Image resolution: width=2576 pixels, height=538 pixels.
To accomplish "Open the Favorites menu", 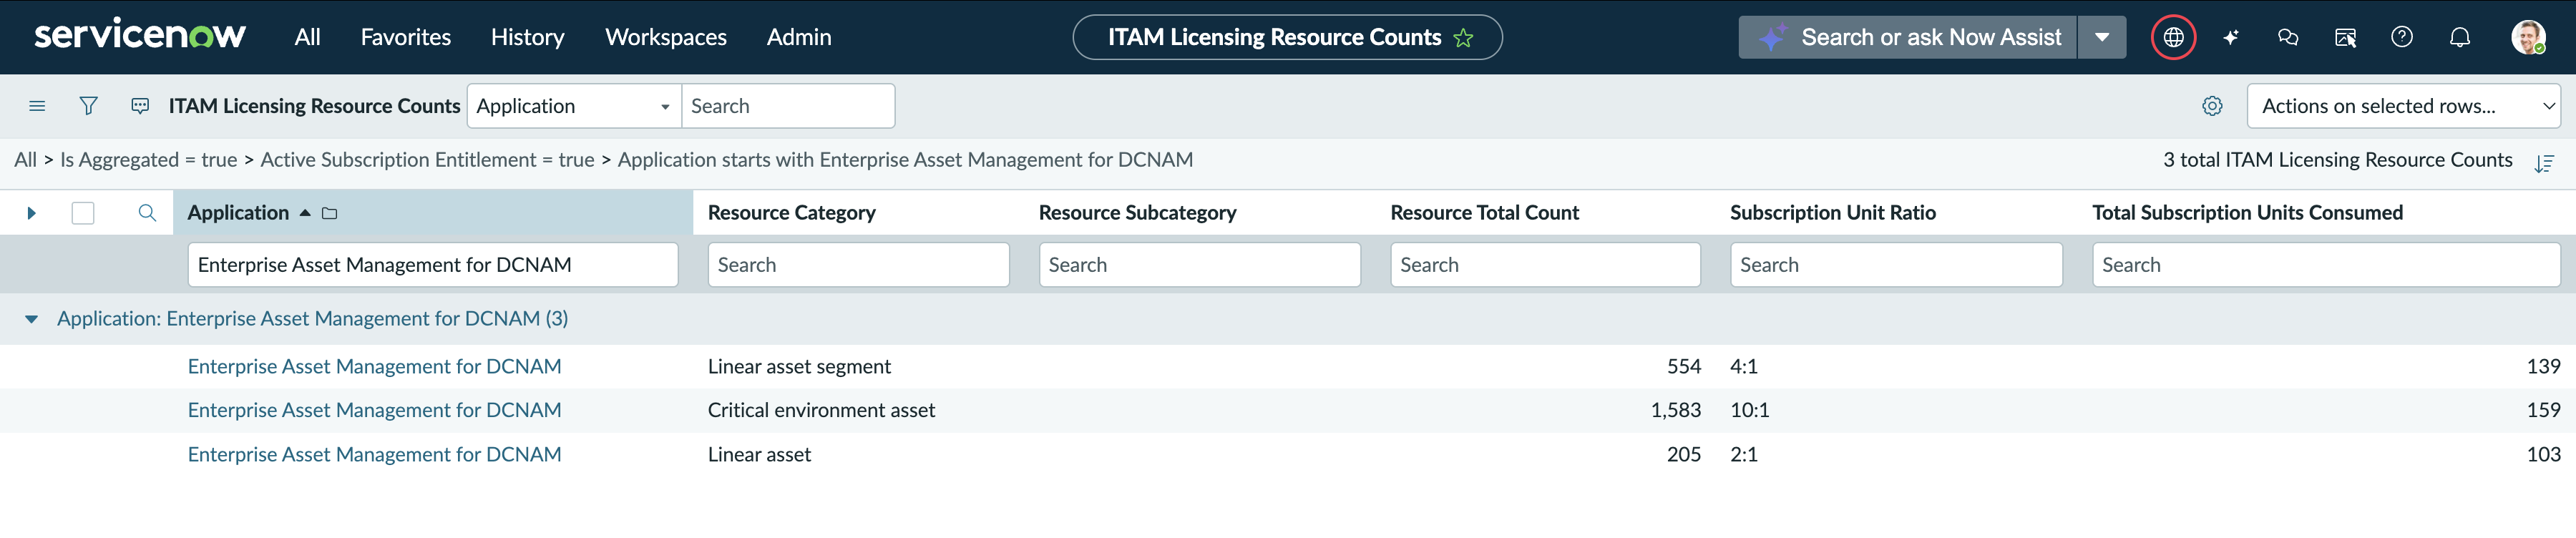I will (x=405, y=37).
